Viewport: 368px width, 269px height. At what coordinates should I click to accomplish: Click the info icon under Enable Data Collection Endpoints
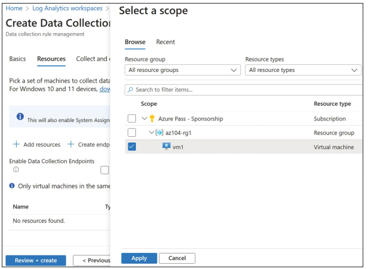(x=16, y=169)
